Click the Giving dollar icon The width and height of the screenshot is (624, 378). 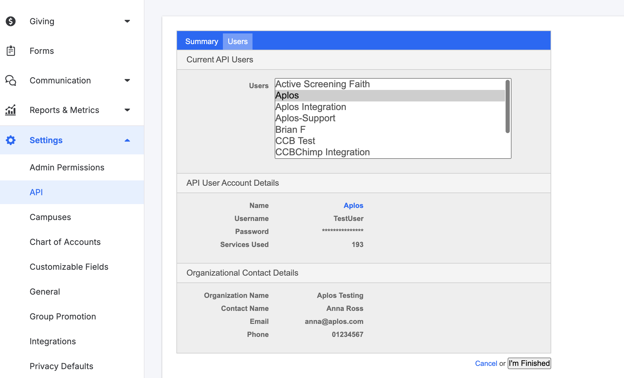[11, 21]
